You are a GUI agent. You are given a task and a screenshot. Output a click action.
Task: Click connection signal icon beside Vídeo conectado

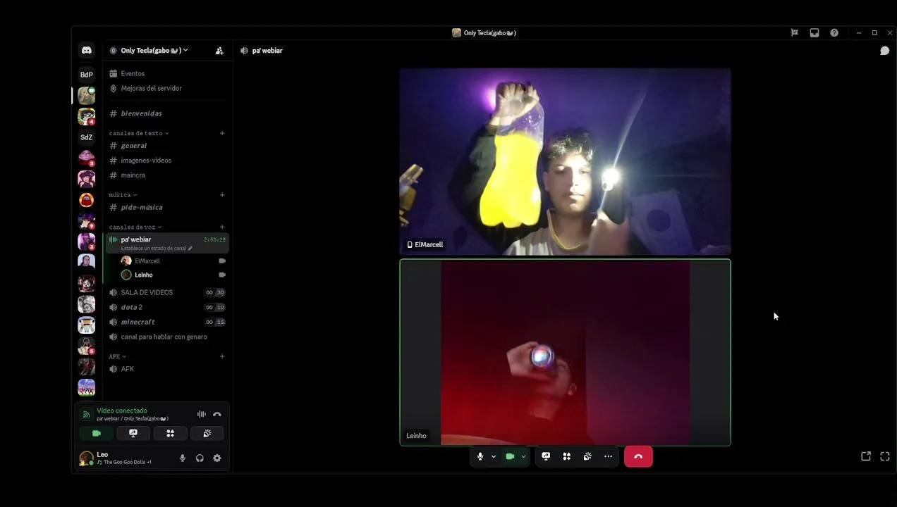click(x=86, y=414)
